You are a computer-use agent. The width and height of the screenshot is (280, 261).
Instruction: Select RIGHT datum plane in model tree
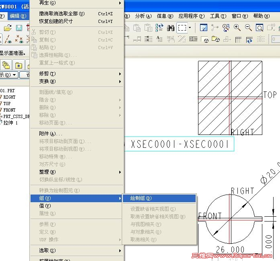pyautogui.click(x=9, y=97)
